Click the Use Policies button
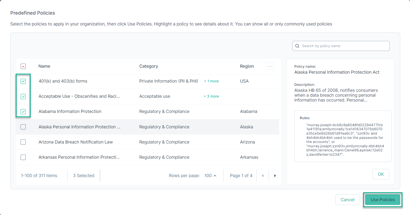 [x=382, y=200]
